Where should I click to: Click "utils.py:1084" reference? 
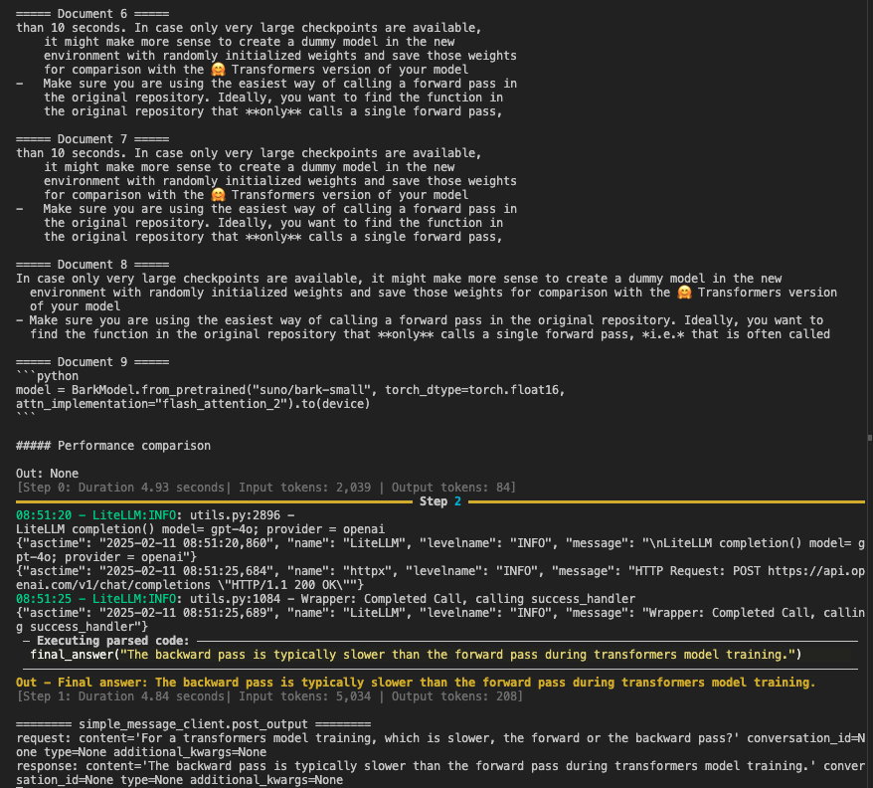[235, 599]
